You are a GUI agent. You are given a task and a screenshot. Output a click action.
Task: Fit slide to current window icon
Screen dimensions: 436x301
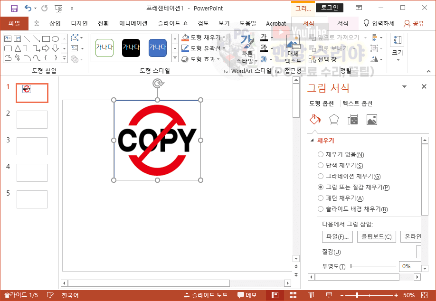pos(424,295)
